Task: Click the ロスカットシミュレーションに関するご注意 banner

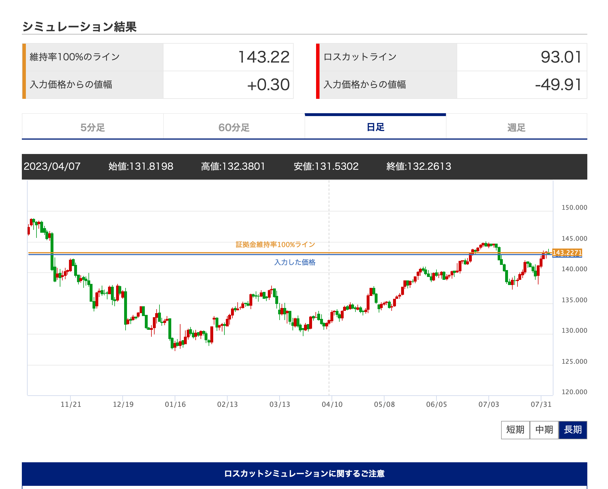Action: 304,473
